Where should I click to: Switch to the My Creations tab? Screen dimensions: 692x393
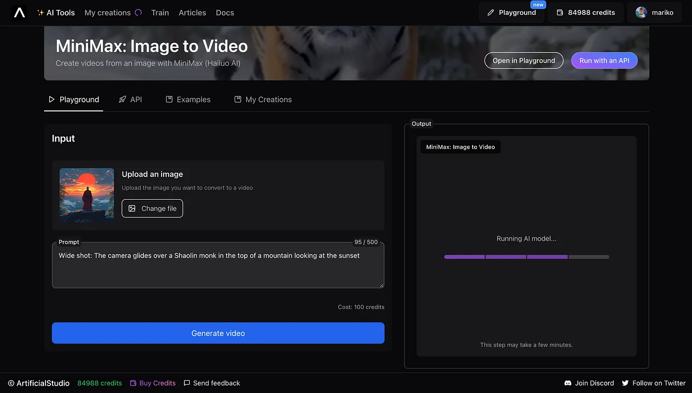(x=263, y=99)
